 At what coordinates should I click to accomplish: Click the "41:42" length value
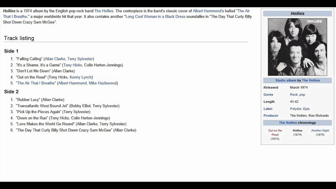point(294,102)
